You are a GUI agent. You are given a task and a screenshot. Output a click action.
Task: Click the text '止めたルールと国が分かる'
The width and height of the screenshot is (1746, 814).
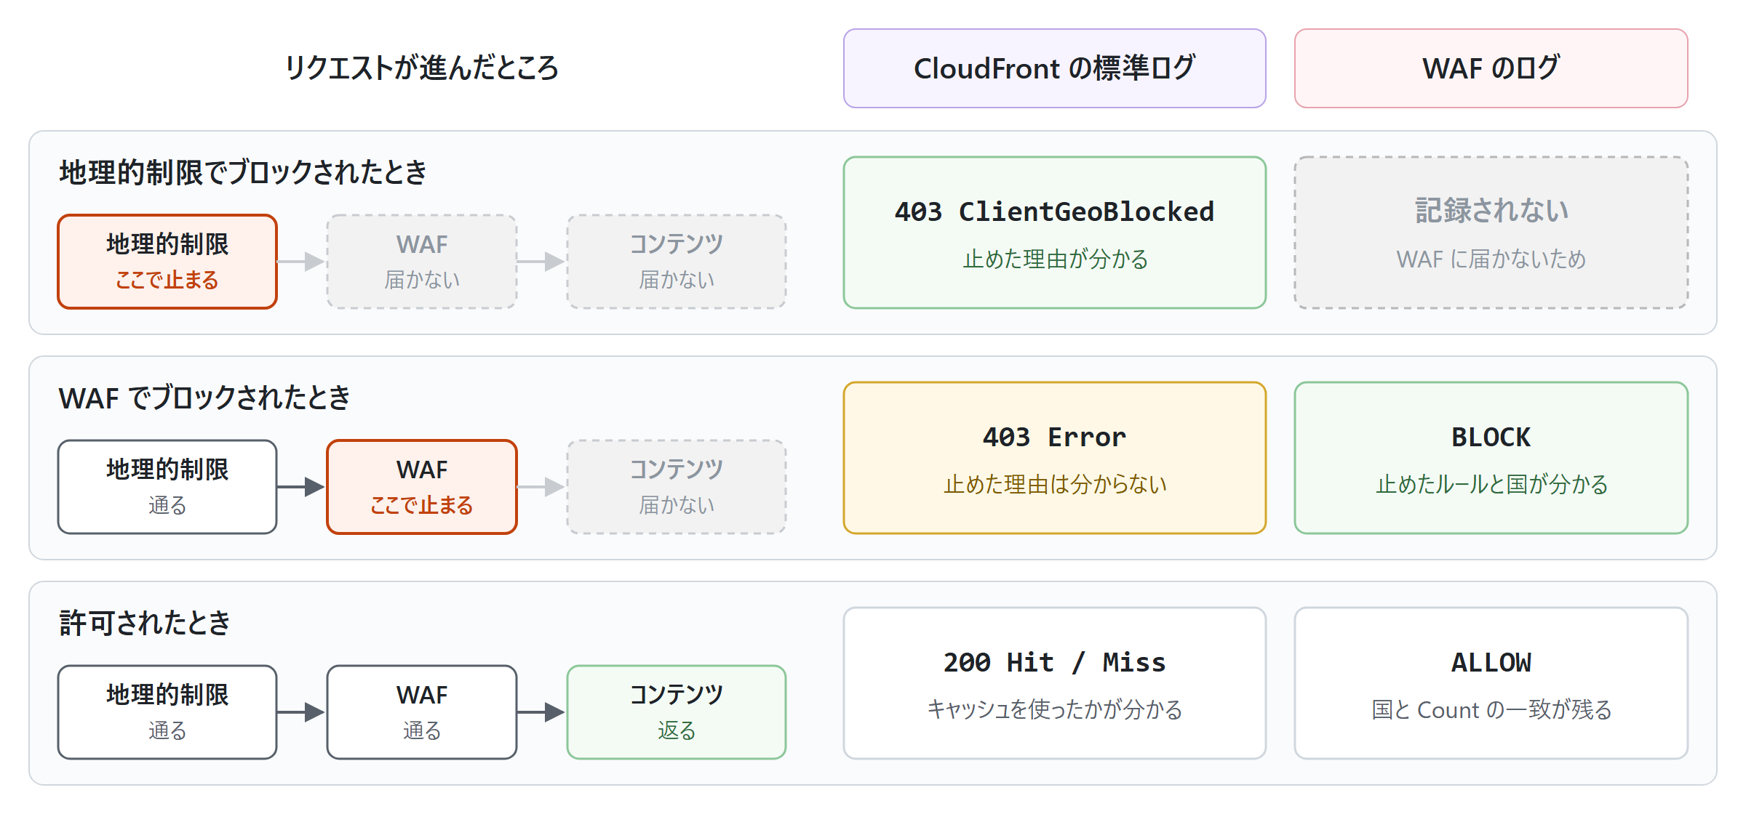click(x=1491, y=485)
